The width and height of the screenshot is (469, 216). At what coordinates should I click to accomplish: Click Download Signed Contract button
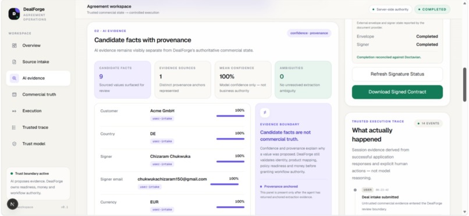[397, 92]
